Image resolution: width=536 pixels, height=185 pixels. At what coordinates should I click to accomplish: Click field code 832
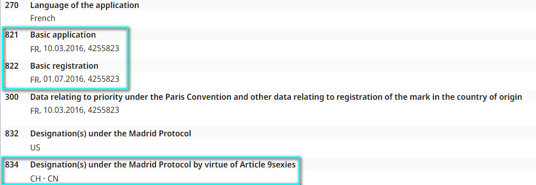click(x=12, y=134)
